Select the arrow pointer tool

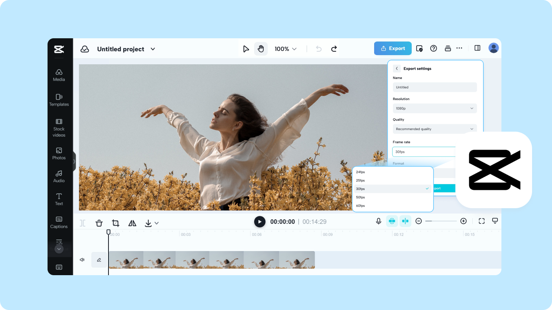pyautogui.click(x=246, y=49)
